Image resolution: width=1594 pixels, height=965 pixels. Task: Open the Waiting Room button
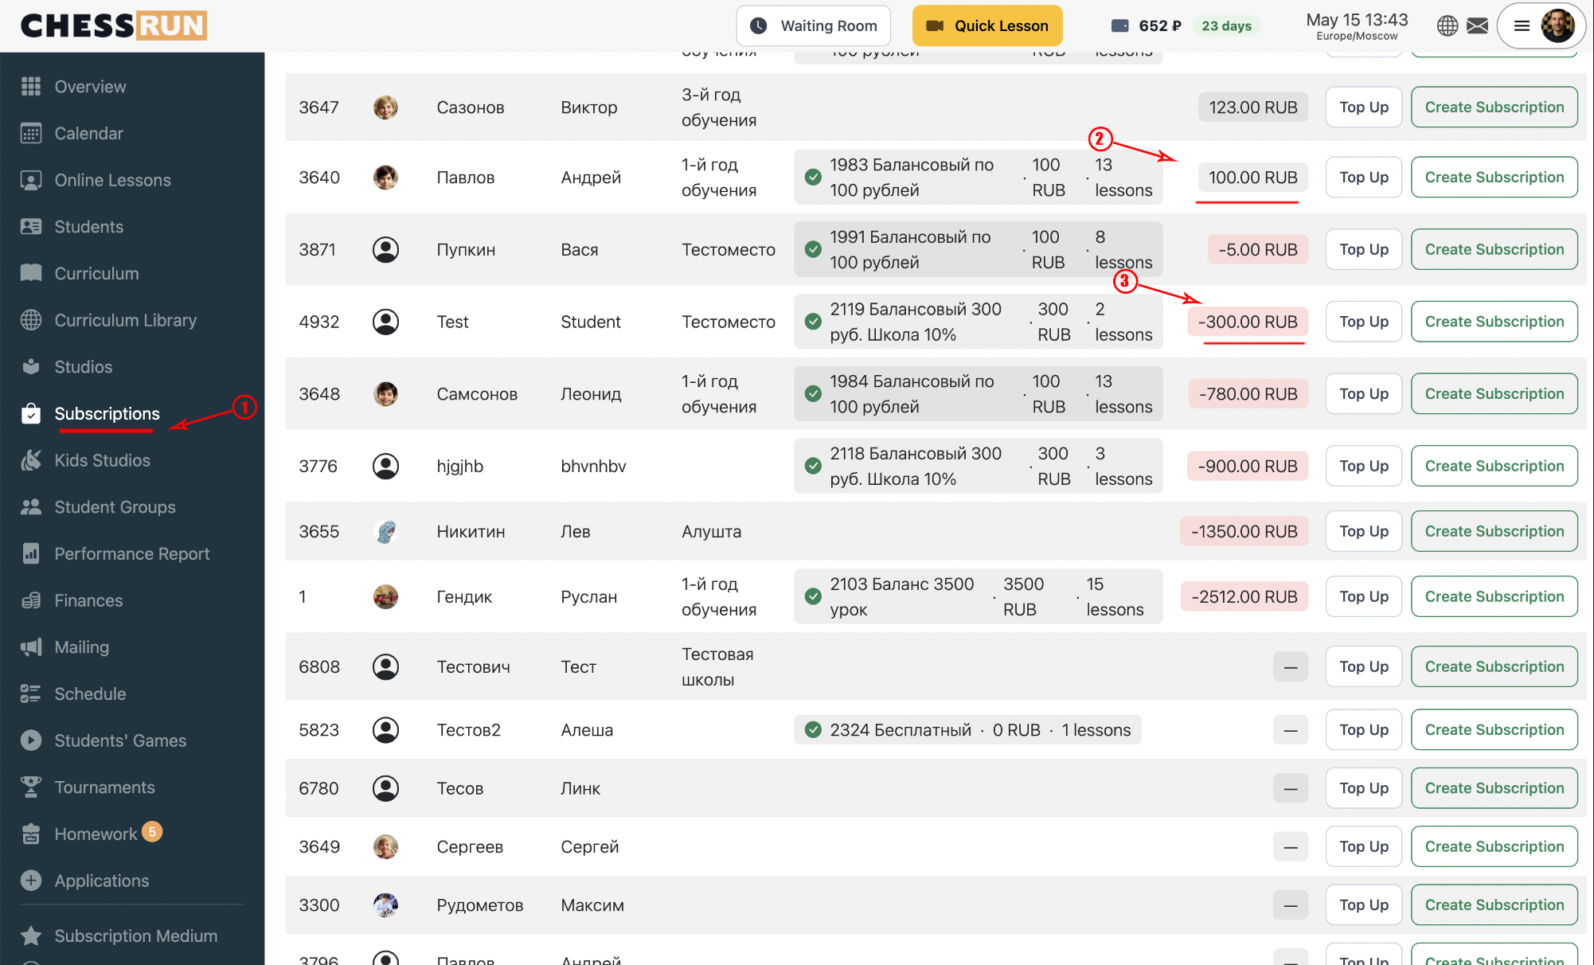pyautogui.click(x=814, y=25)
